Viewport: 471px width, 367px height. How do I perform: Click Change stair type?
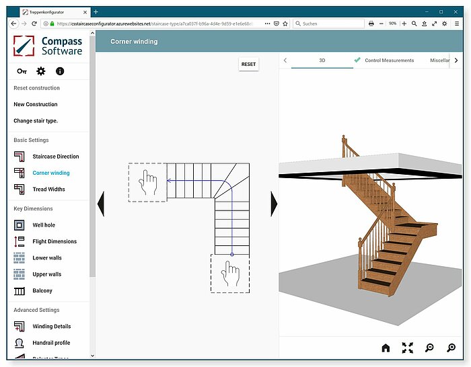coord(36,120)
